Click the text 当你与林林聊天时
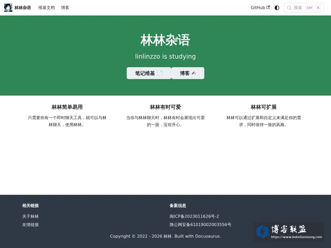 [x=143, y=118]
